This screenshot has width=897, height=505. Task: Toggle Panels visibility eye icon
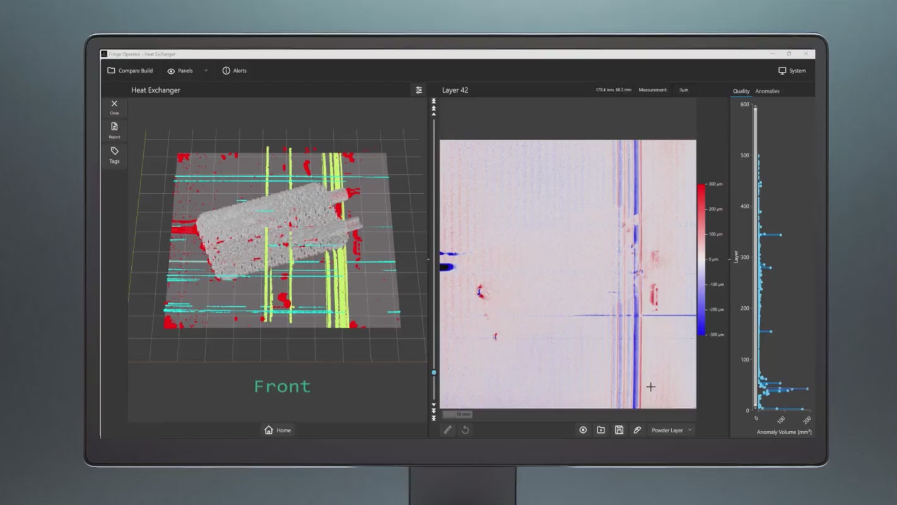tap(171, 71)
